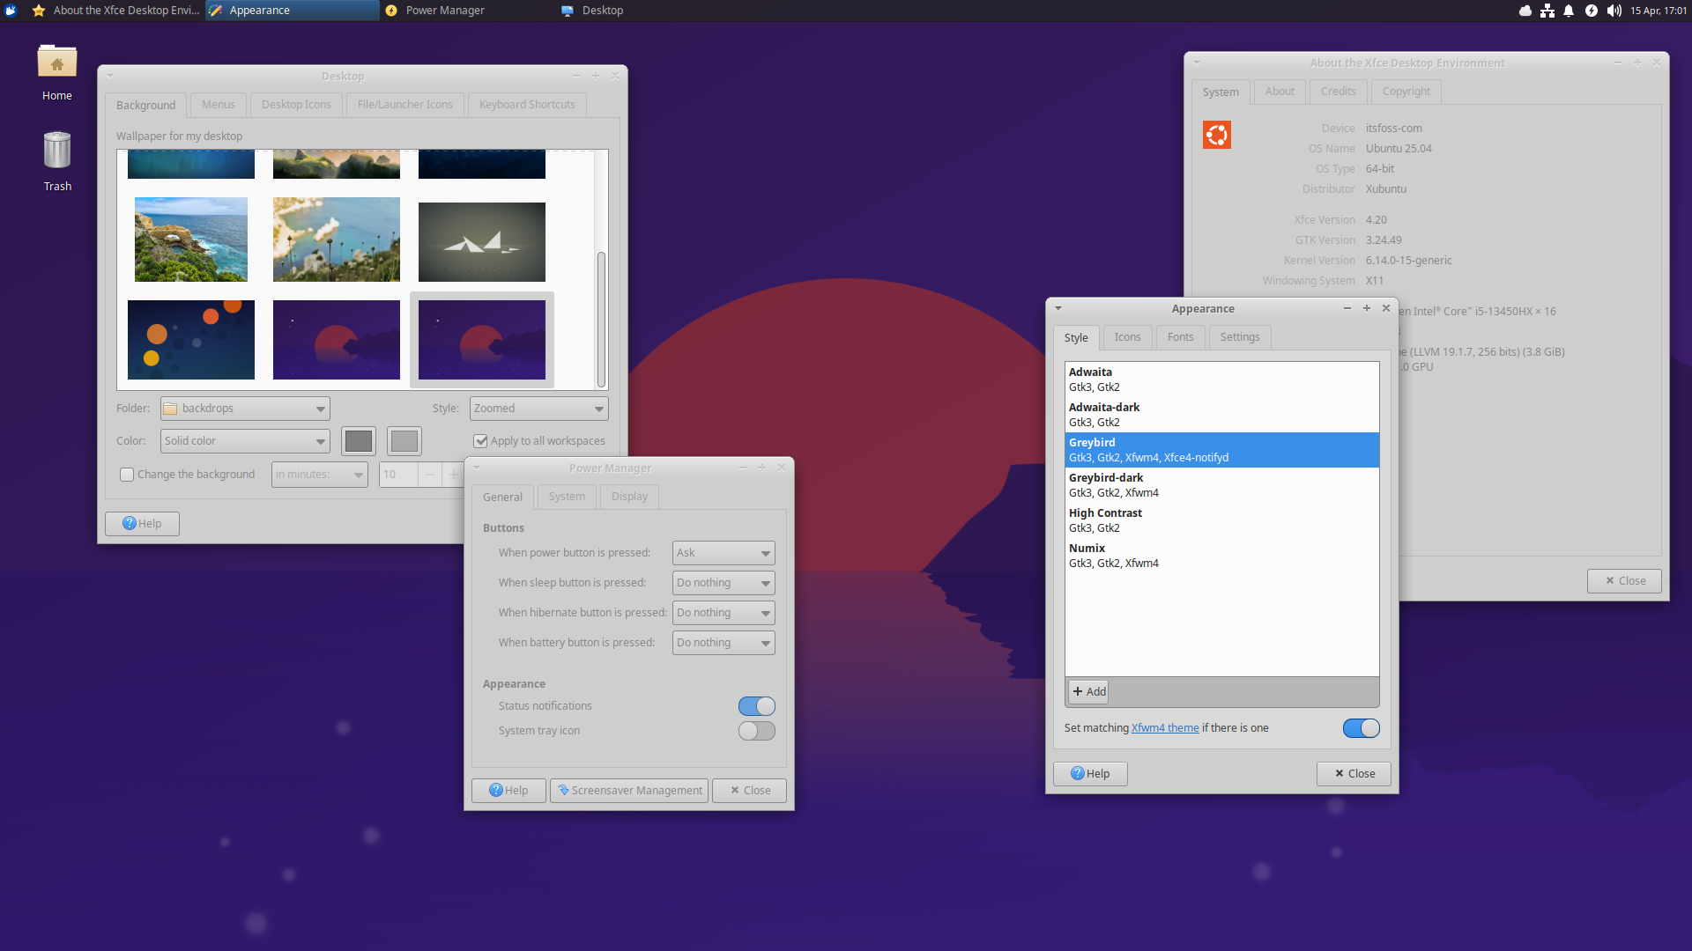1692x951 pixels.
Task: Open the Credits tab in the About dialog
Action: tap(1338, 91)
